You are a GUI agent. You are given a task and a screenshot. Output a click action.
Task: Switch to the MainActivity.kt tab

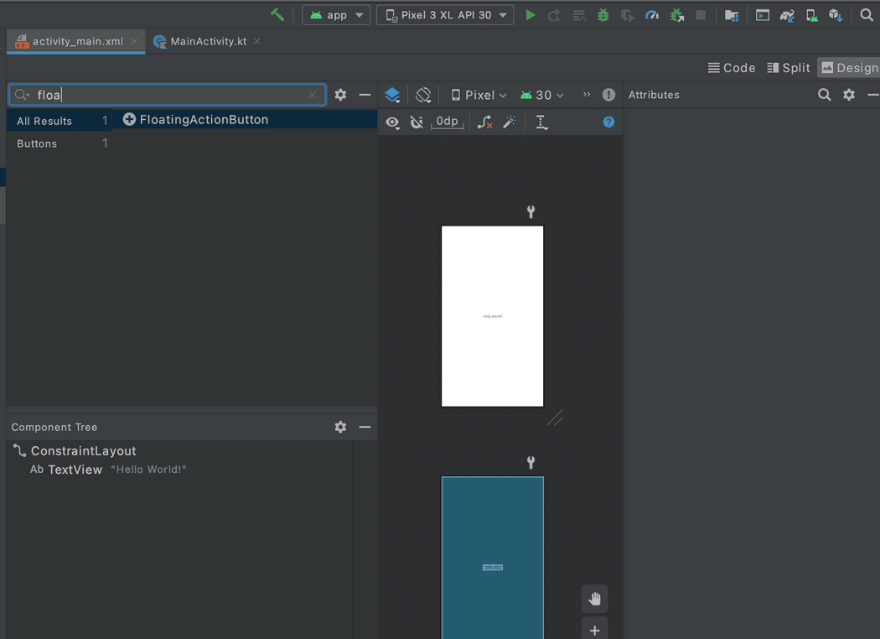208,41
